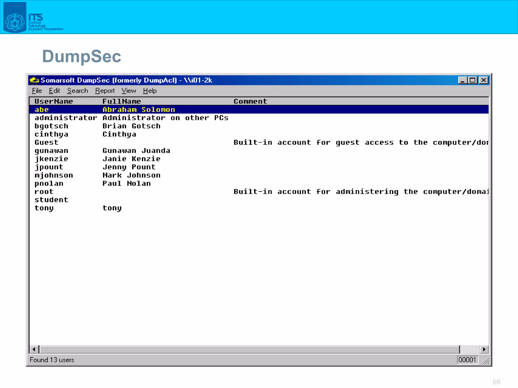Click the DumpSec title bar app icon
The image size is (518, 388).
[34, 80]
